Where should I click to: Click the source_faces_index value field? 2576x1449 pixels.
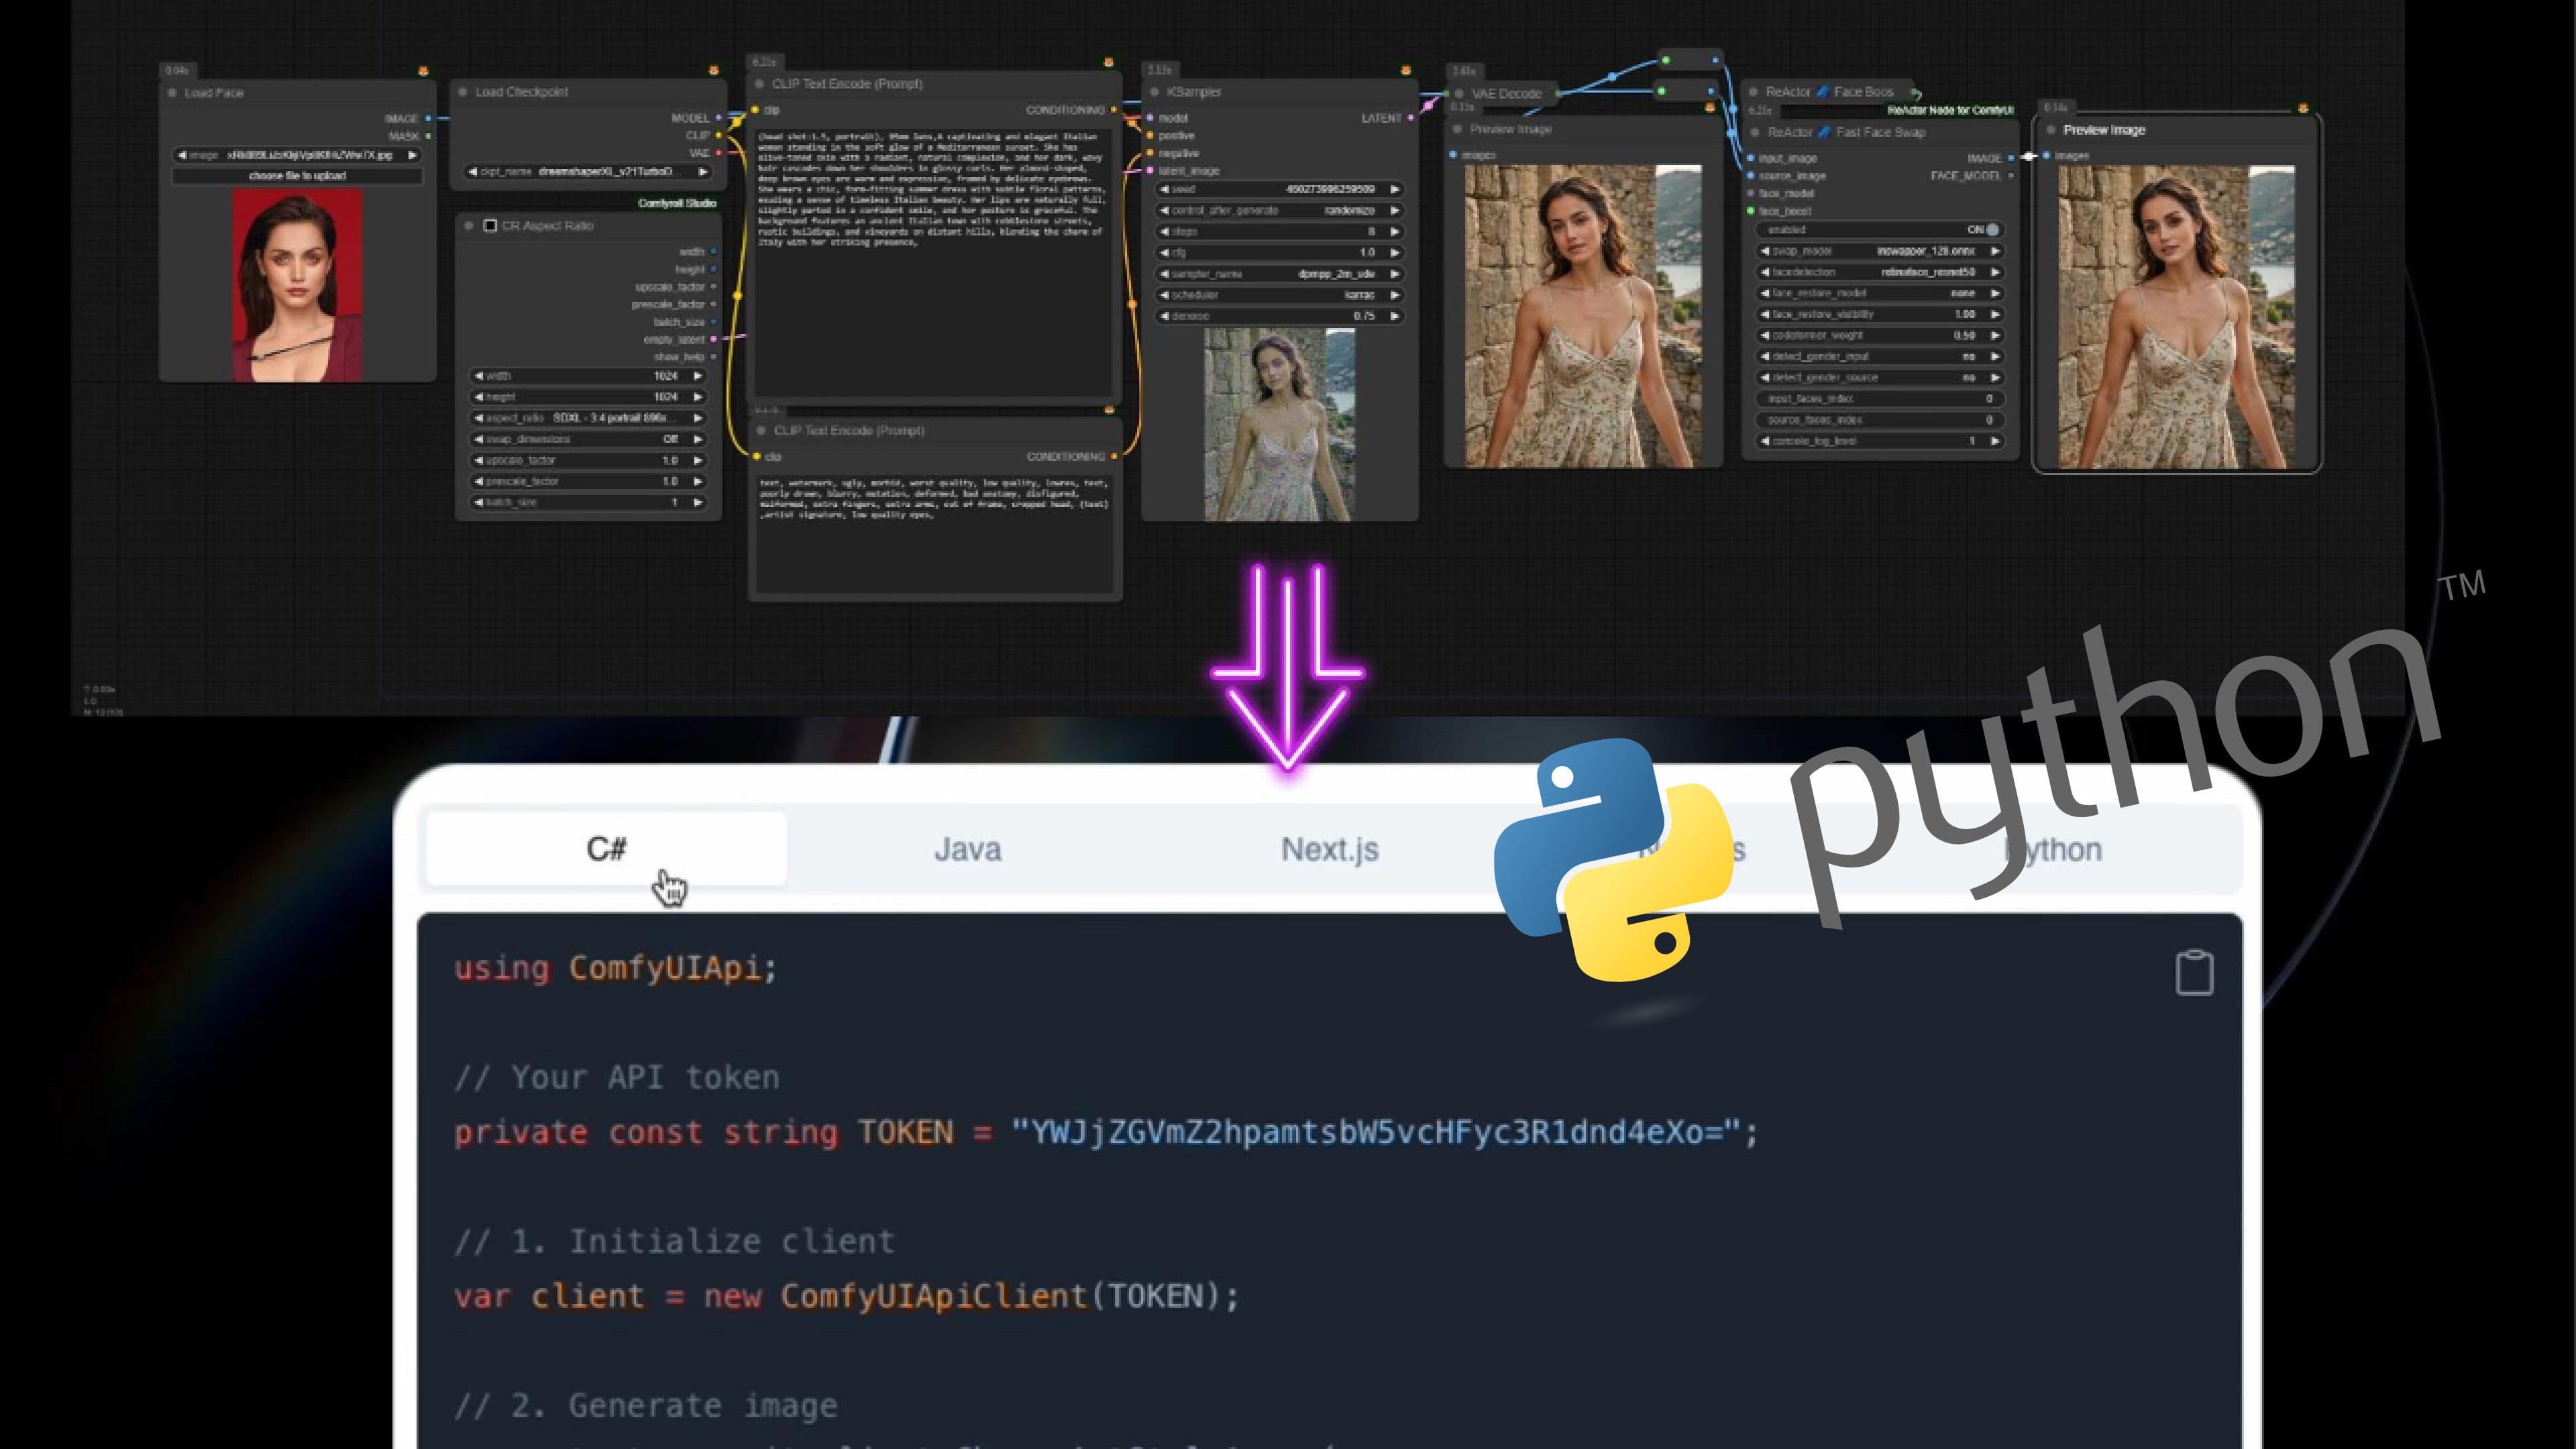1880,419
